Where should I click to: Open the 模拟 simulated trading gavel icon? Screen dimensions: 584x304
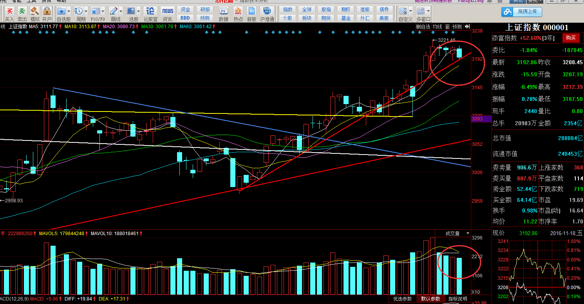click(35, 11)
